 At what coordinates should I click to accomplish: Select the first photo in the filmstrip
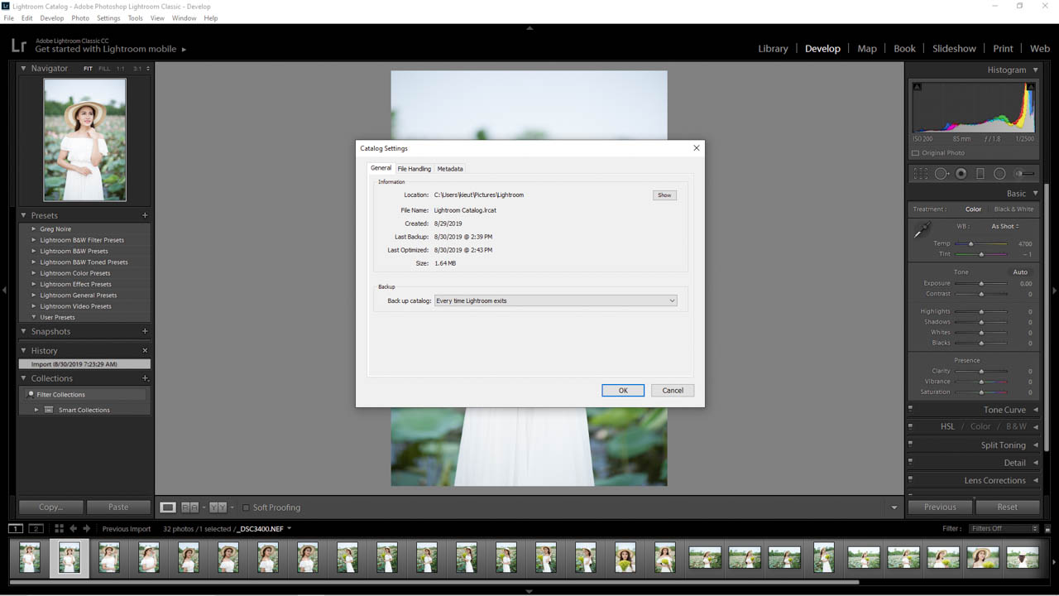click(x=30, y=557)
